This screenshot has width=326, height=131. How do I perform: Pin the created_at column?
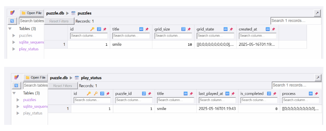(x=273, y=29)
